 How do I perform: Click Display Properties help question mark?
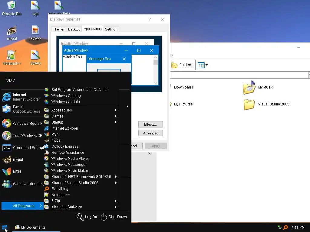[150, 19]
